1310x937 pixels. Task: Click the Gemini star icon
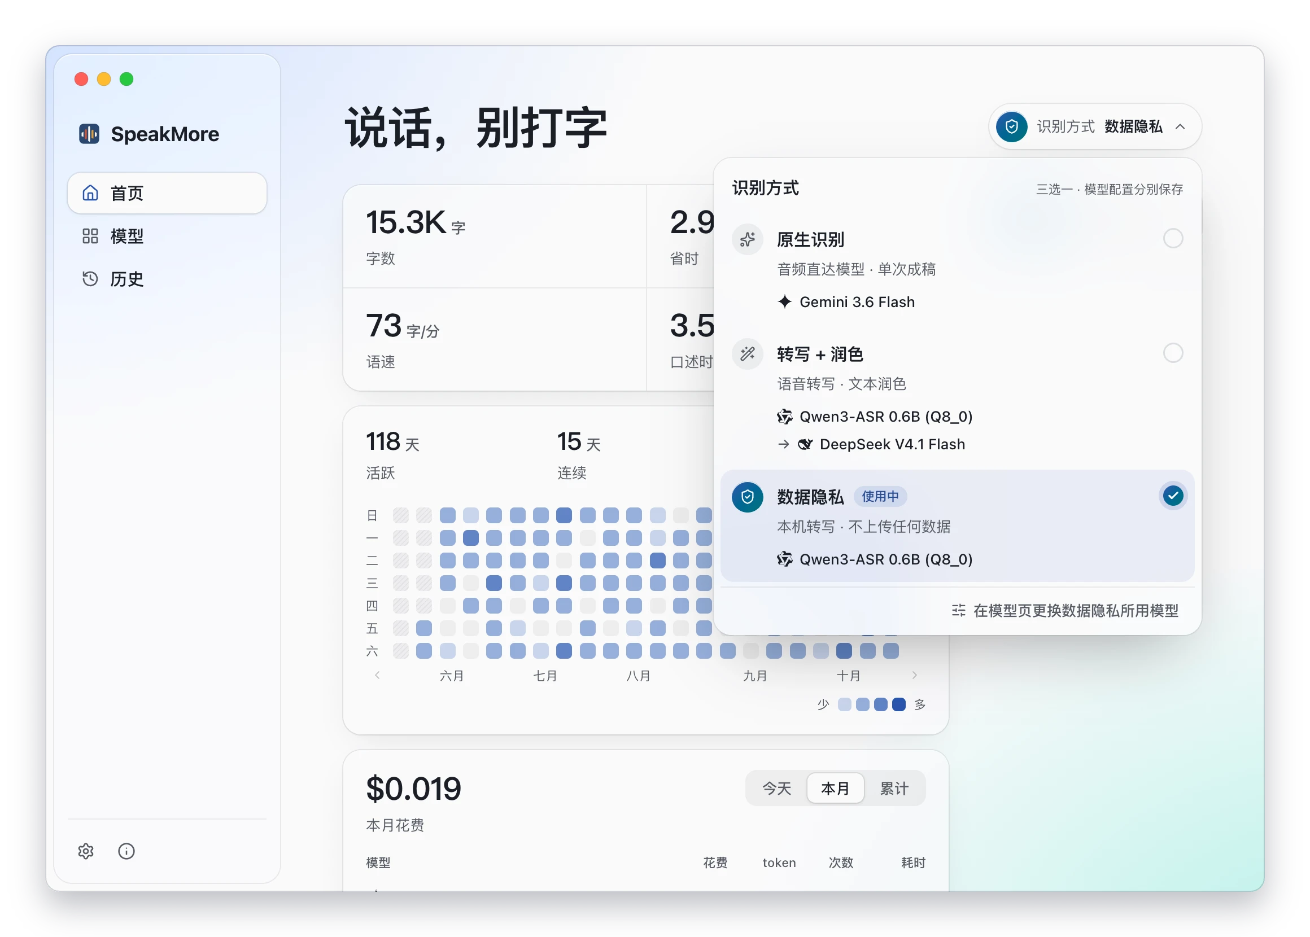[784, 301]
